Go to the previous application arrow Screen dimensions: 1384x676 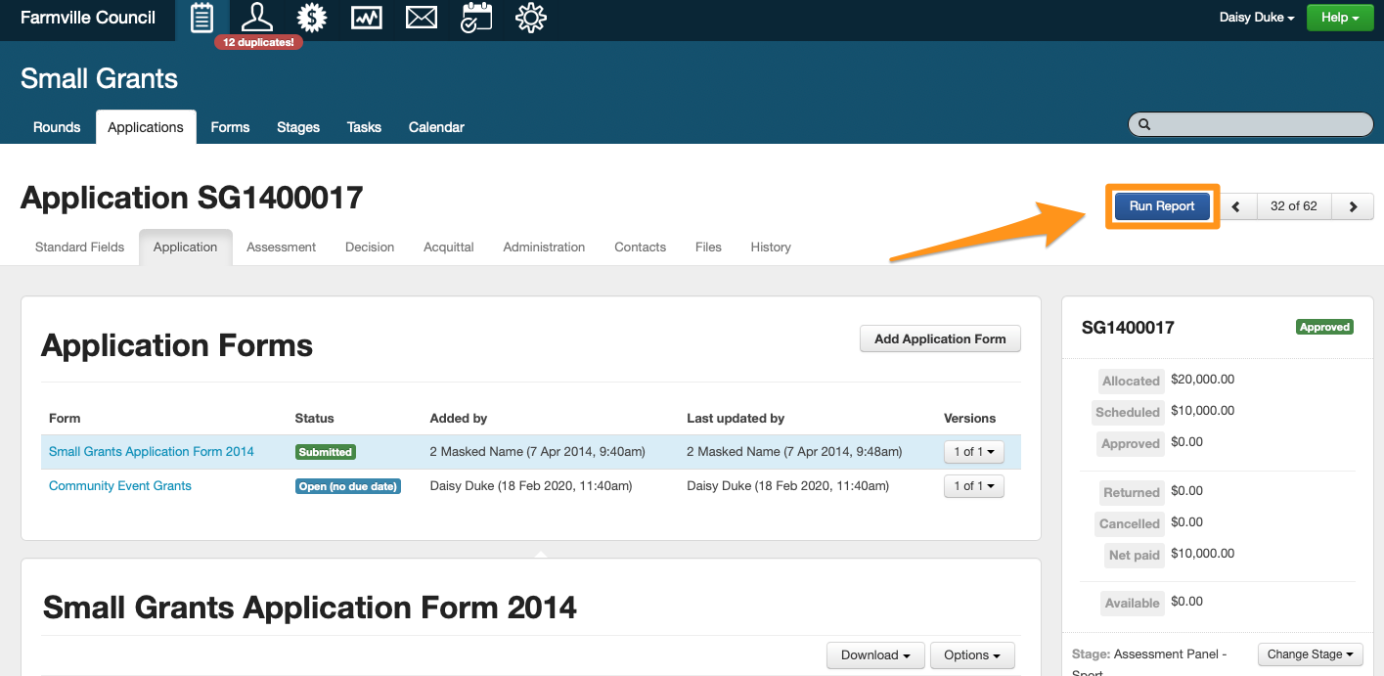click(x=1236, y=206)
